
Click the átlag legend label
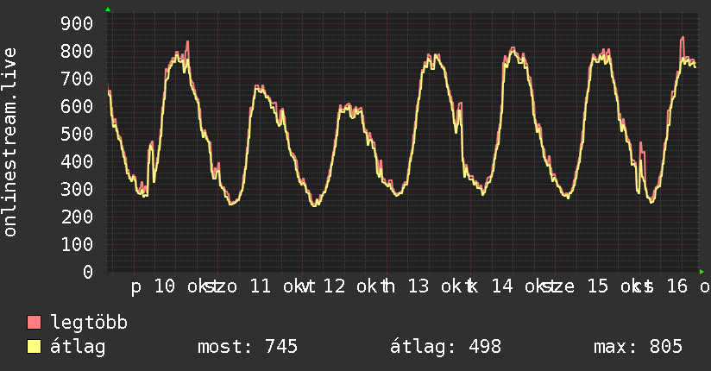[78, 347]
